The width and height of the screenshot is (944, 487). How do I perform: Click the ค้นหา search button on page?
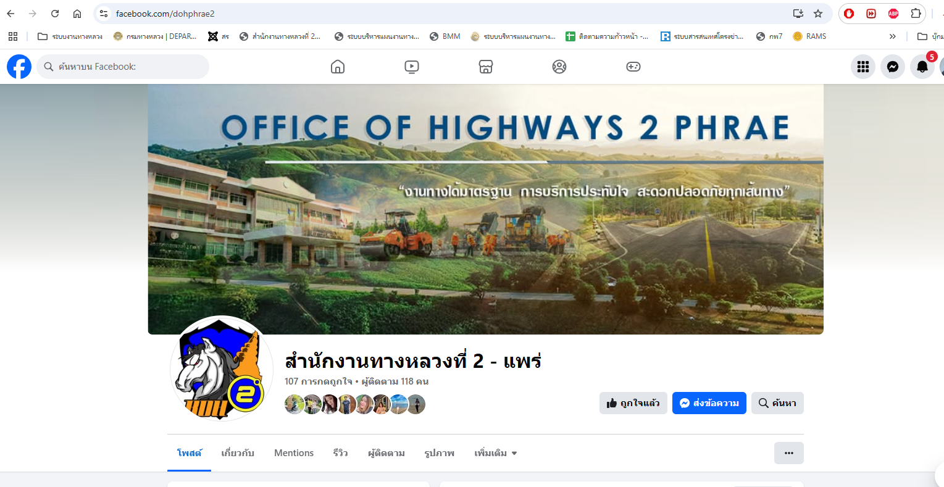(x=777, y=403)
